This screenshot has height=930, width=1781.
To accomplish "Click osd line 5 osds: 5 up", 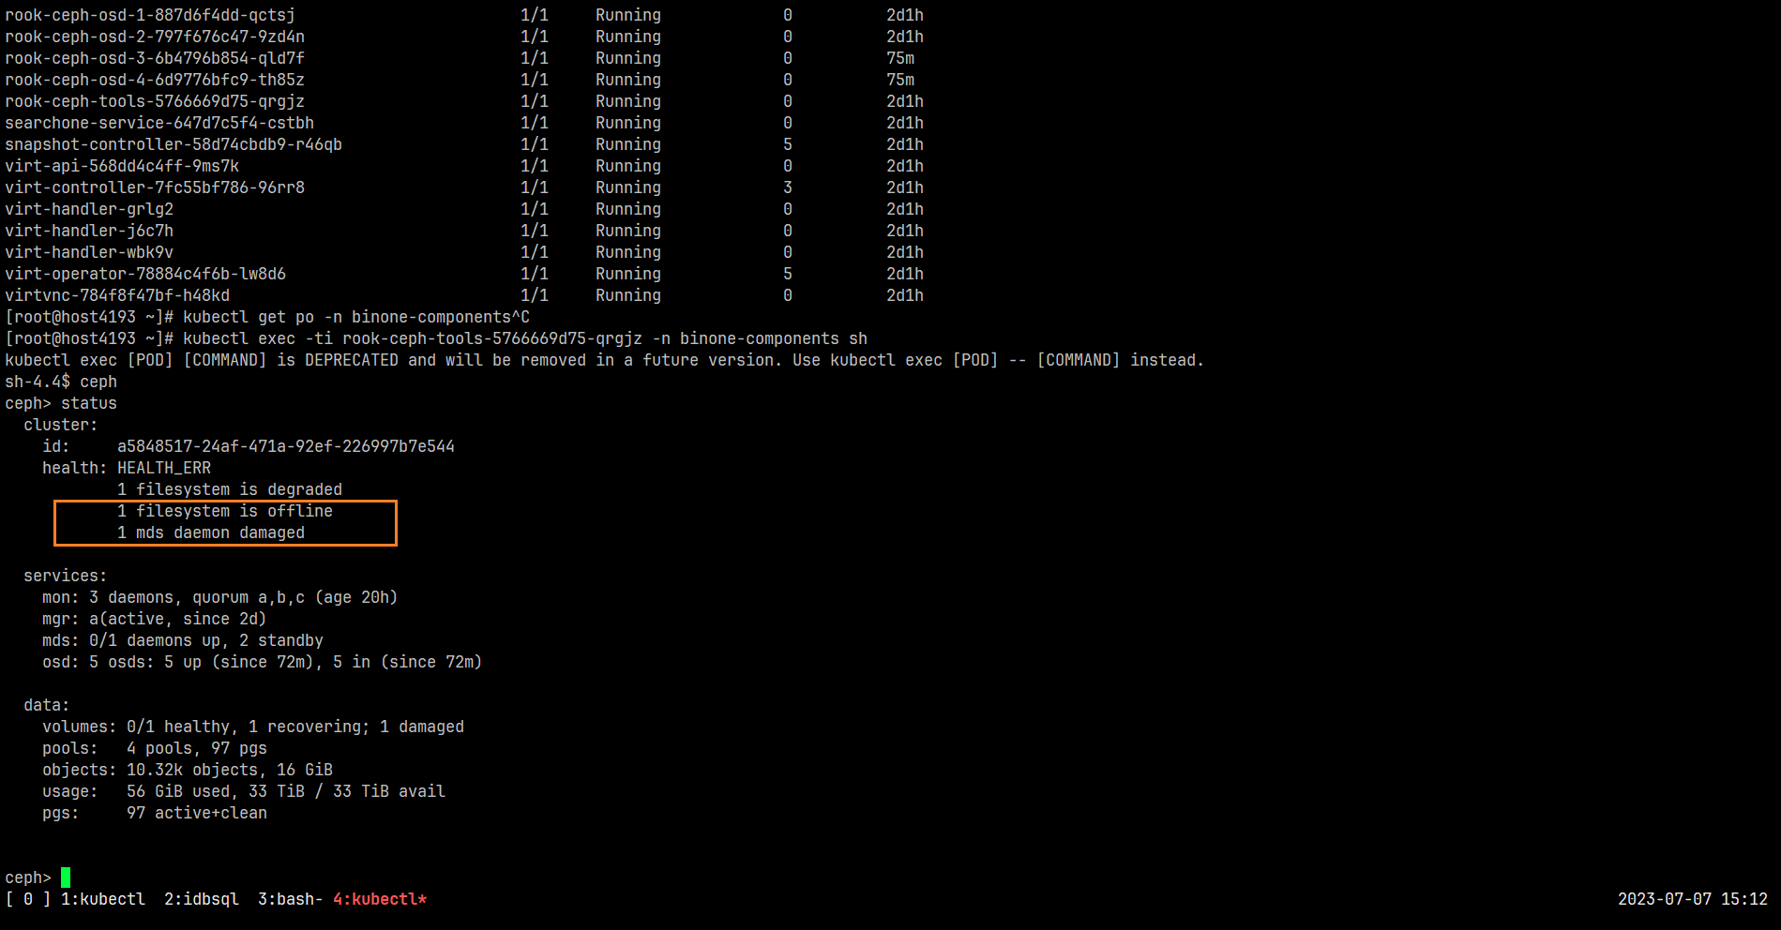I will coord(263,662).
